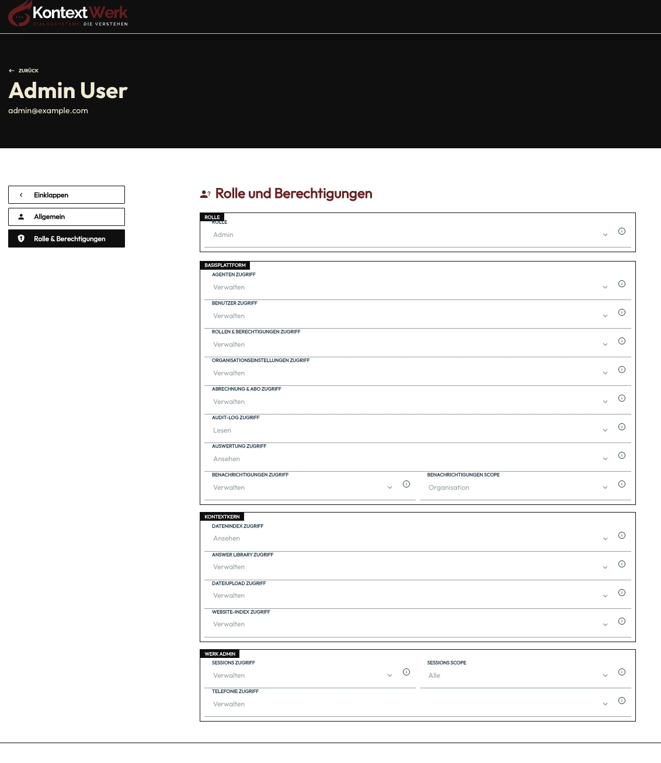Screen dimensions: 661x763
Task: Click the info icon for Benachrichtigungen Zugriff
Action: coord(406,484)
